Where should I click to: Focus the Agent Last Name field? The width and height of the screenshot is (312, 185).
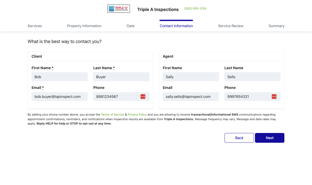(x=252, y=77)
